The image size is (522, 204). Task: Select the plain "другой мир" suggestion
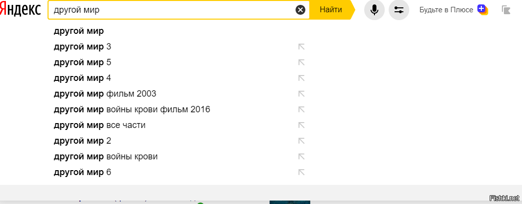(78, 31)
